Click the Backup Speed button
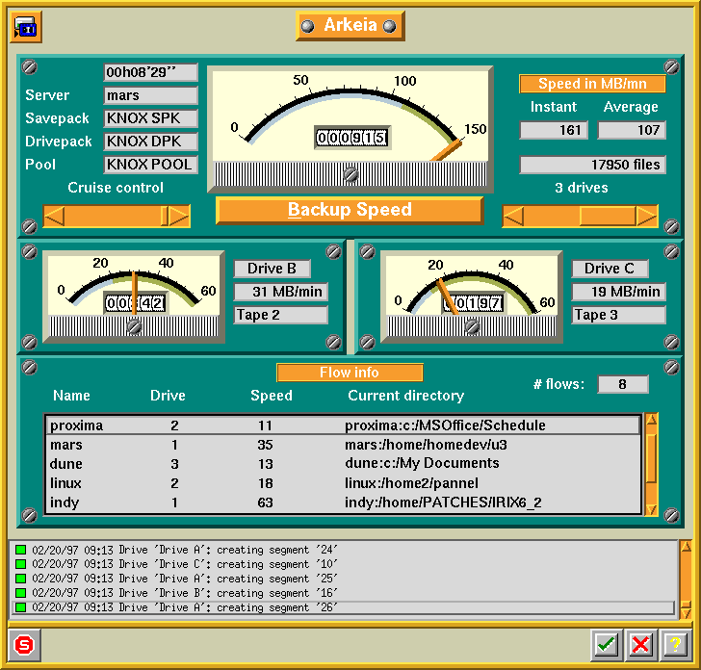701x670 pixels. 350,210
